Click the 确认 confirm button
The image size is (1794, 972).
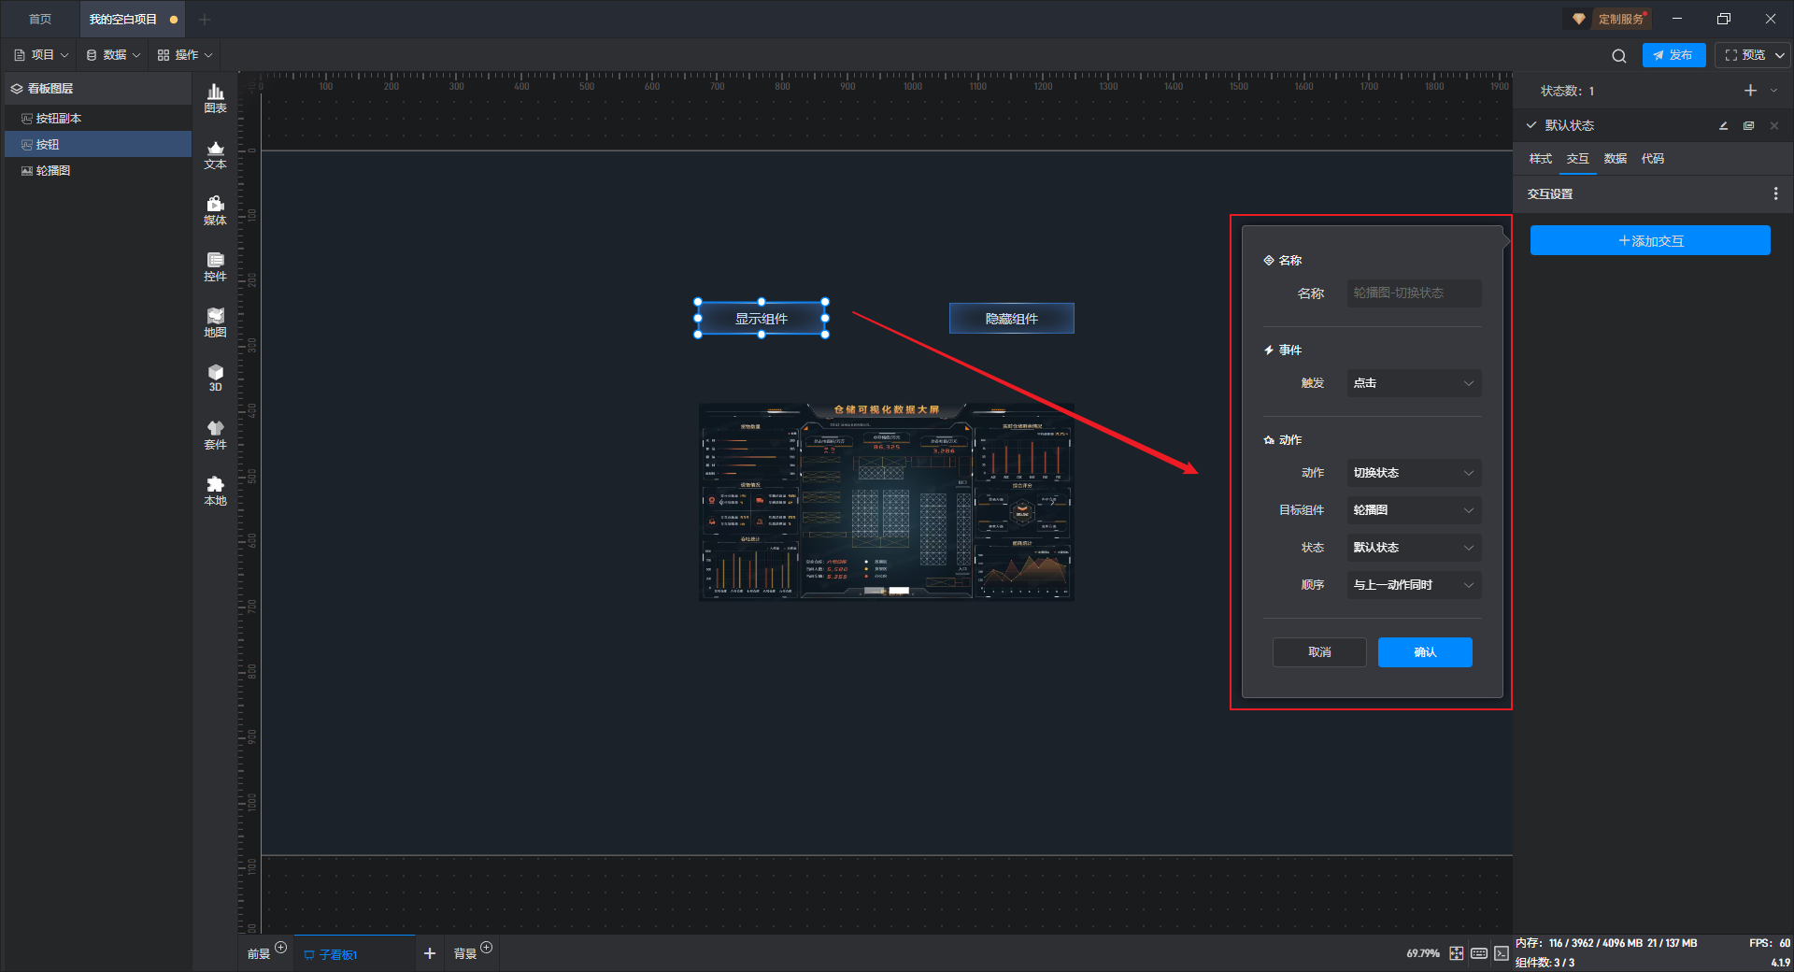coord(1424,652)
